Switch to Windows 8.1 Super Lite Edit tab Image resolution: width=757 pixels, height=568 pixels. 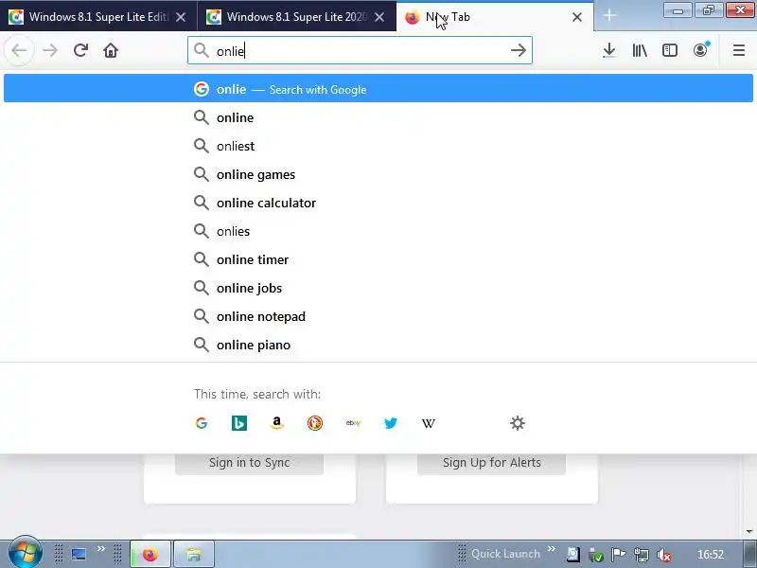(x=98, y=16)
